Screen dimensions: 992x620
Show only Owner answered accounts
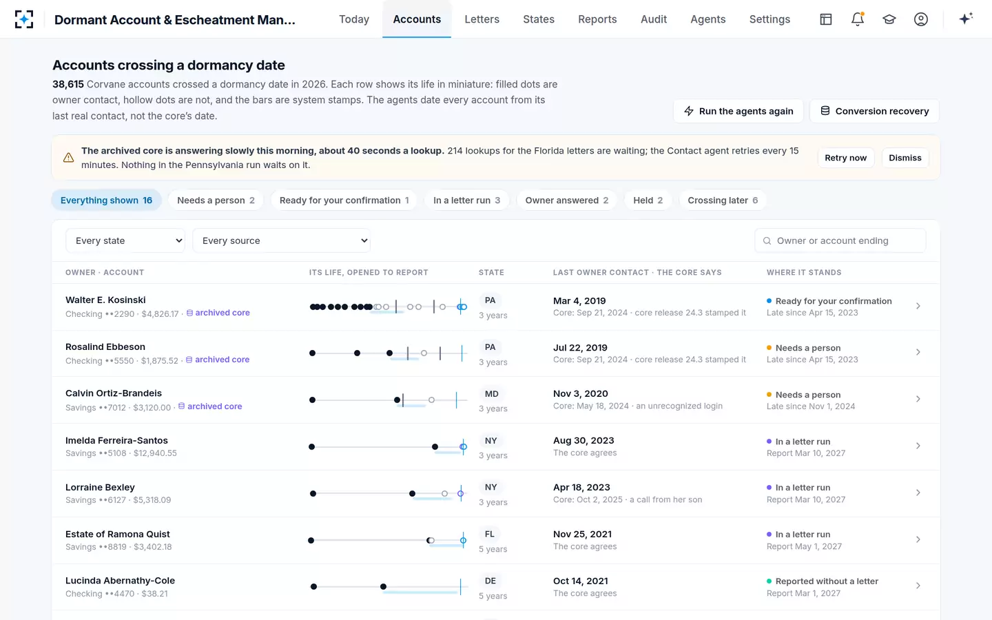[x=567, y=200]
